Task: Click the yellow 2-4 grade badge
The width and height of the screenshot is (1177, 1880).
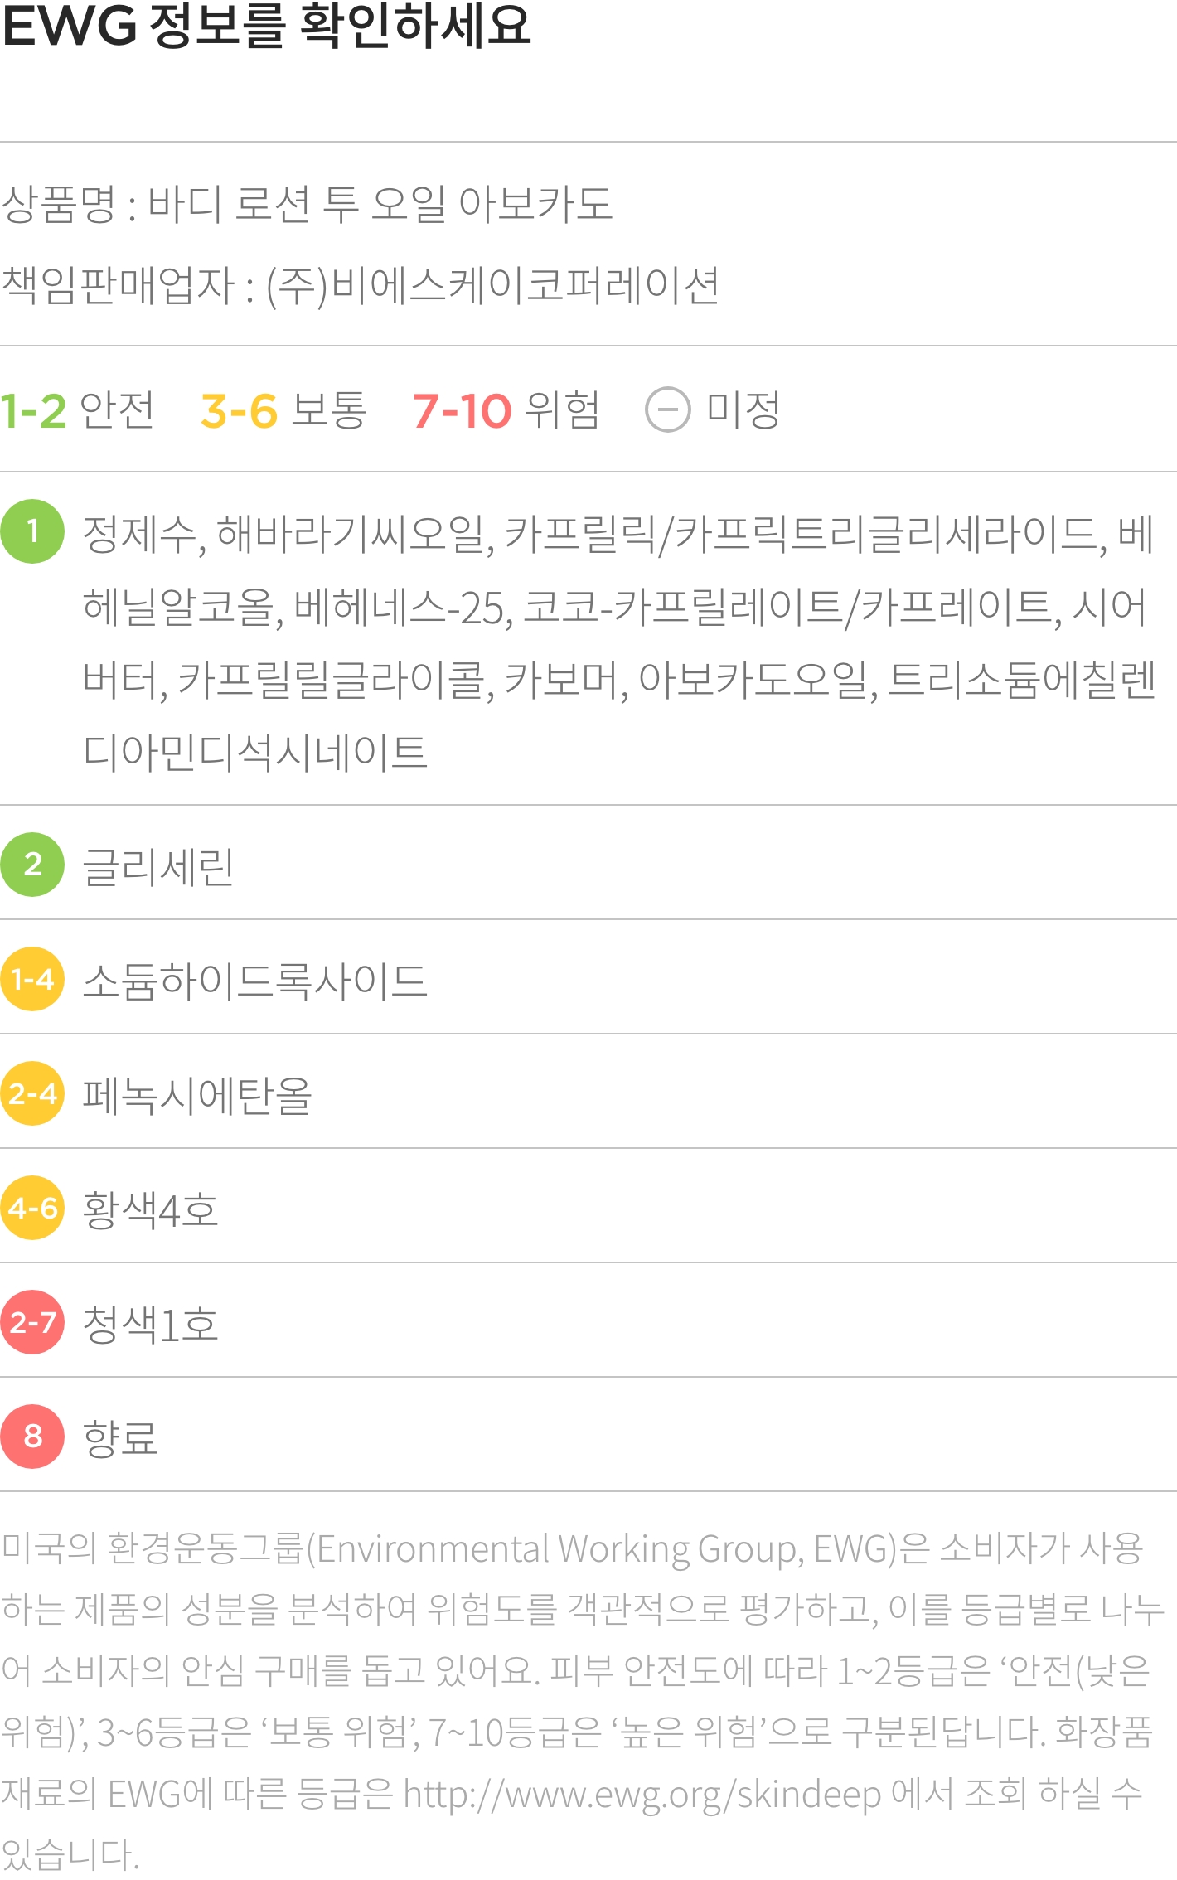Action: [32, 1093]
